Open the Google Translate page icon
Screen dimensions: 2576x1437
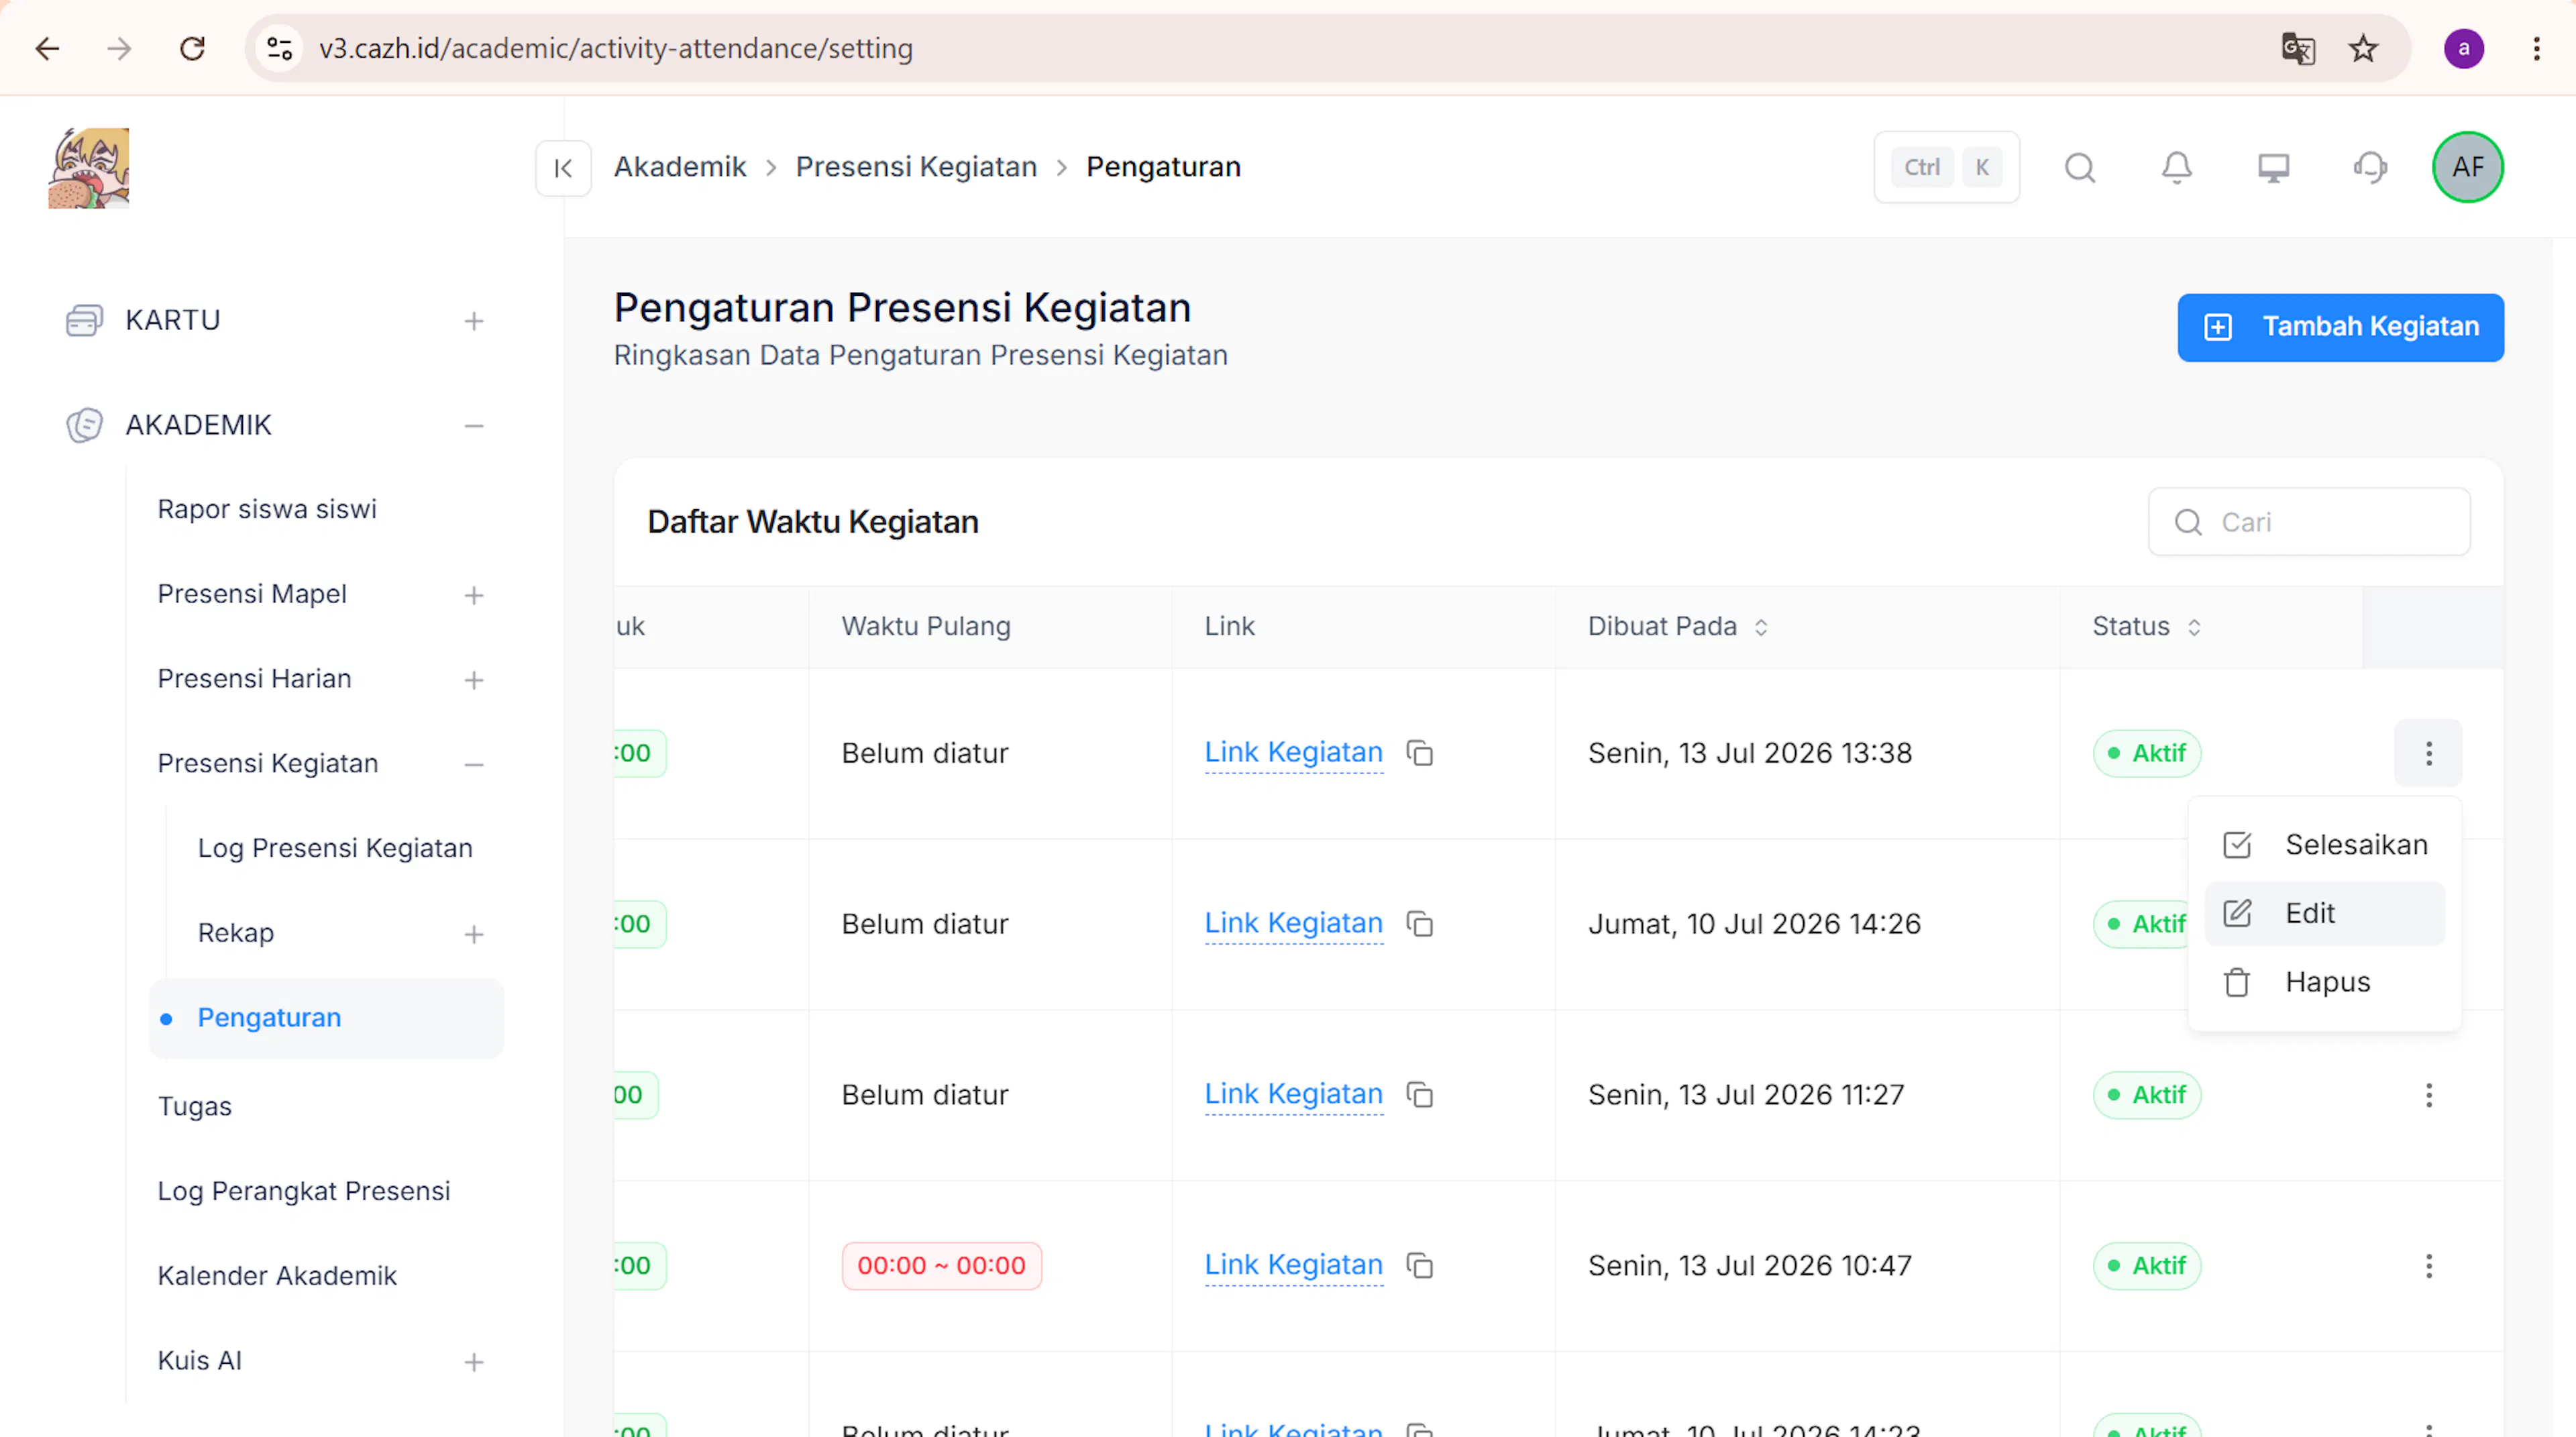pyautogui.click(x=2298, y=48)
